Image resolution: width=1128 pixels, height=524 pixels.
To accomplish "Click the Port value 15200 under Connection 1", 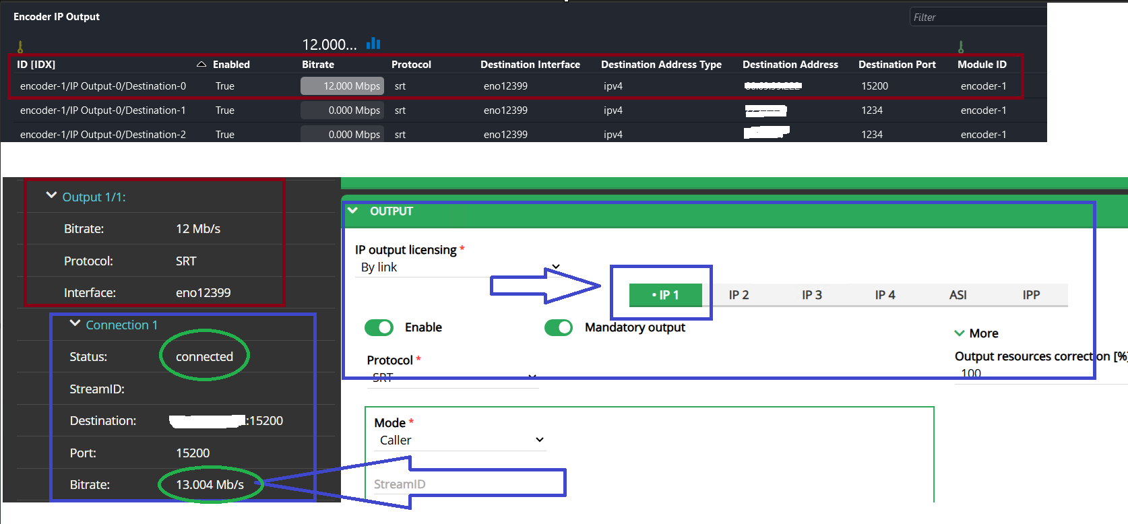I will (193, 453).
